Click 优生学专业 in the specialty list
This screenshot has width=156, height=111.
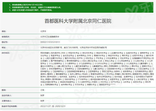click(125, 58)
